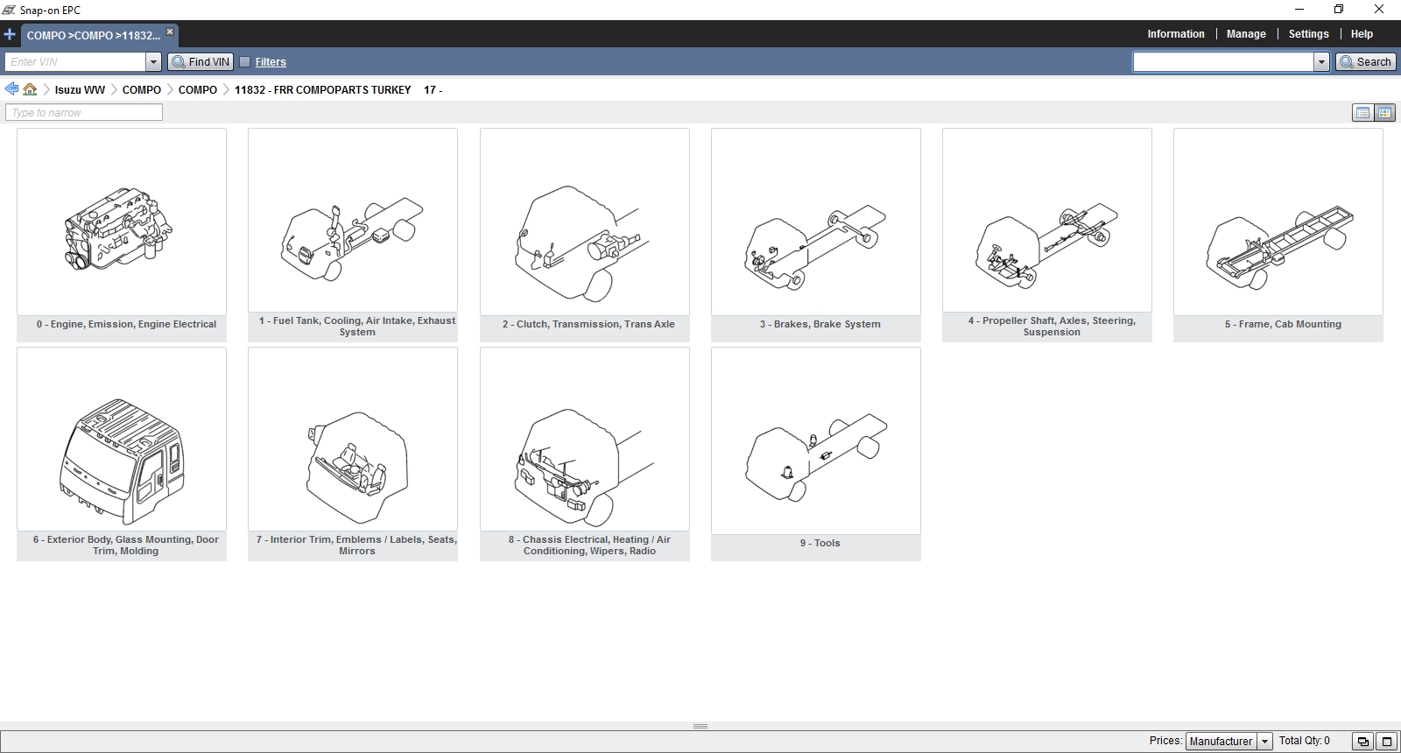
Task: Open the Help menu
Action: (x=1362, y=34)
